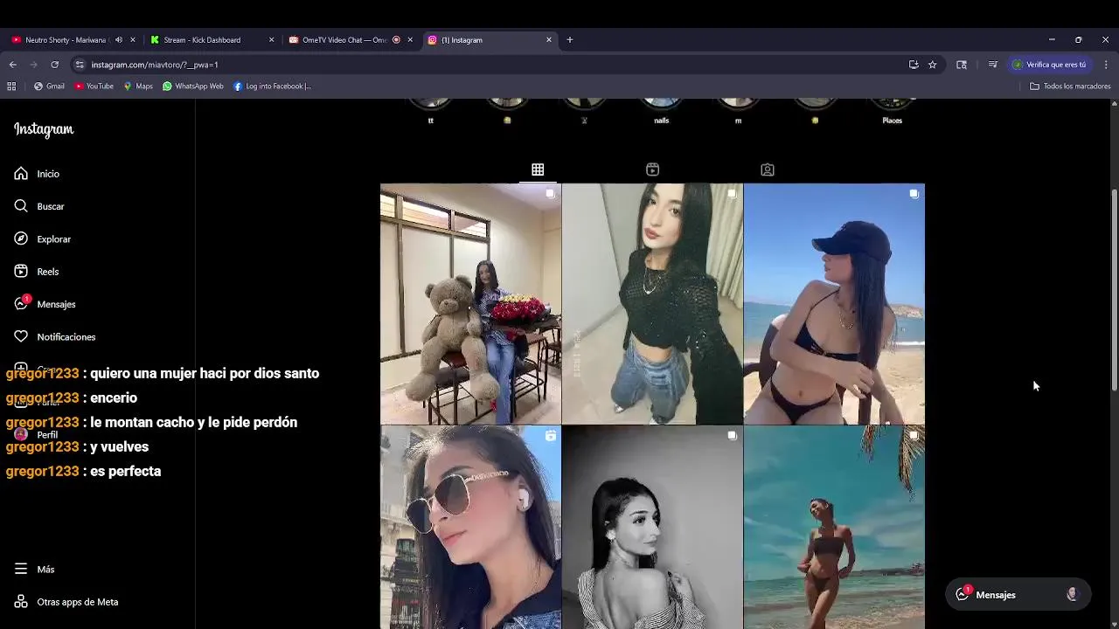Mute audio on Neutro Shorty tab

[x=119, y=40]
